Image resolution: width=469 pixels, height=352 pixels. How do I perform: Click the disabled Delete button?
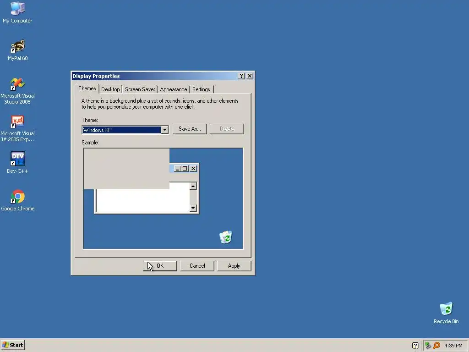tap(227, 129)
